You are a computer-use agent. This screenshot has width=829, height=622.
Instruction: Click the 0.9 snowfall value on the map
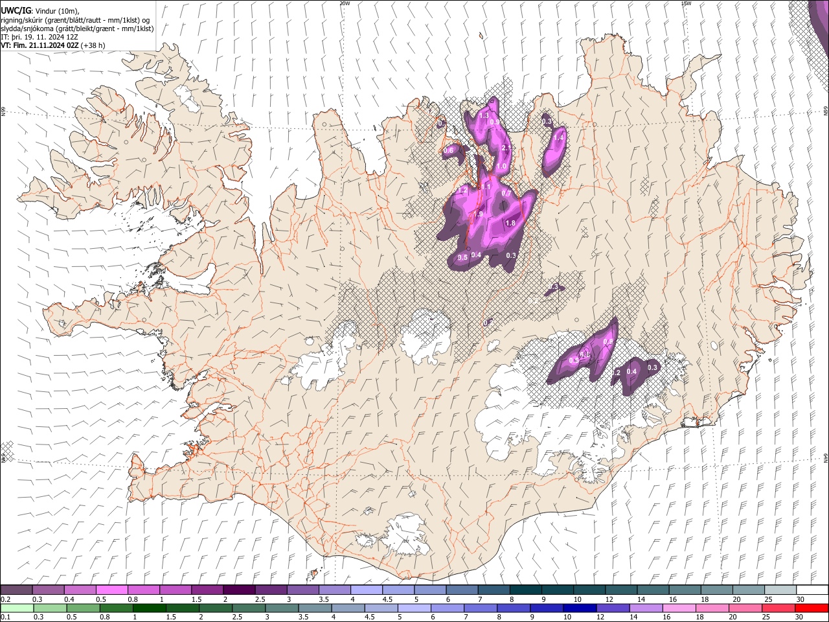(495, 122)
